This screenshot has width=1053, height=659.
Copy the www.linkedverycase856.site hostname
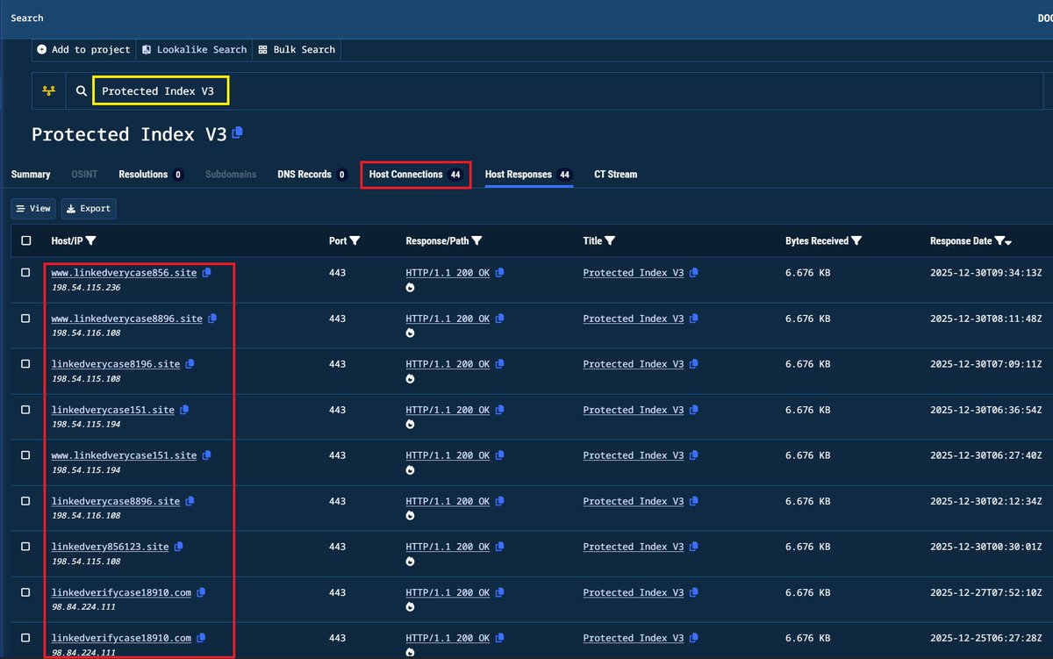click(206, 273)
